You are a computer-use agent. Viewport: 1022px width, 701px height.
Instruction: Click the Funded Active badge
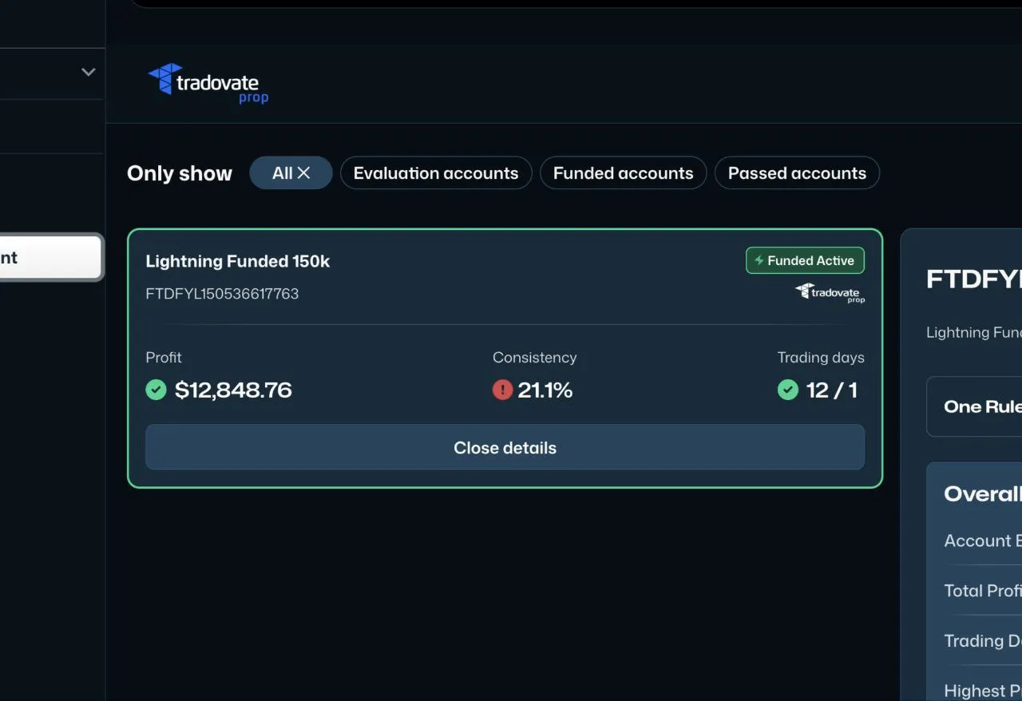[805, 260]
